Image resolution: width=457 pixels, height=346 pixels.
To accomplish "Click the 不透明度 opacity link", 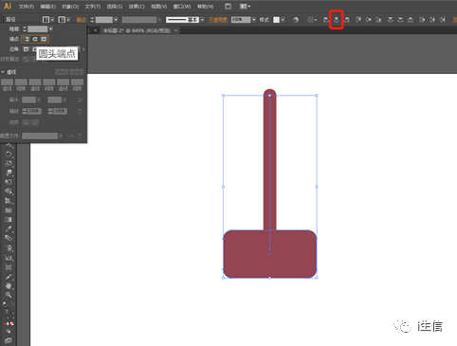I will pyautogui.click(x=217, y=20).
